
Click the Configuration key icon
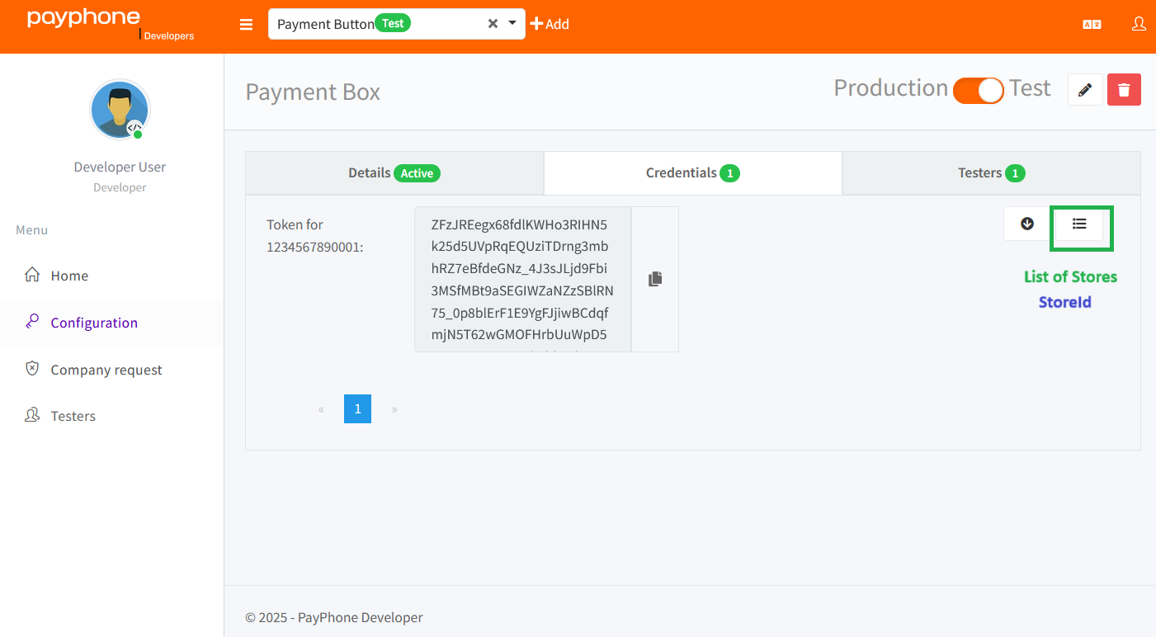click(x=32, y=322)
